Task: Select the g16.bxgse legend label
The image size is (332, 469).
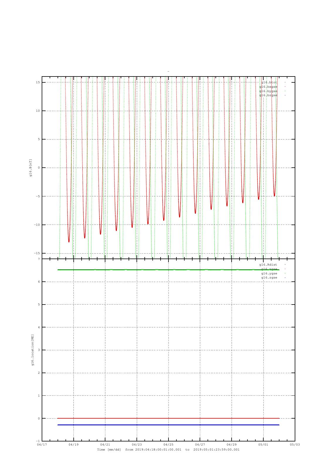Action: (x=268, y=87)
